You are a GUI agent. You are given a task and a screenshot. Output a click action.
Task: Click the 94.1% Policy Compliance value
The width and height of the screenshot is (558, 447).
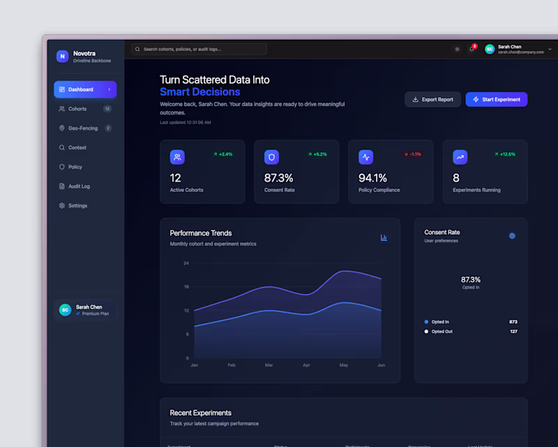(x=372, y=178)
